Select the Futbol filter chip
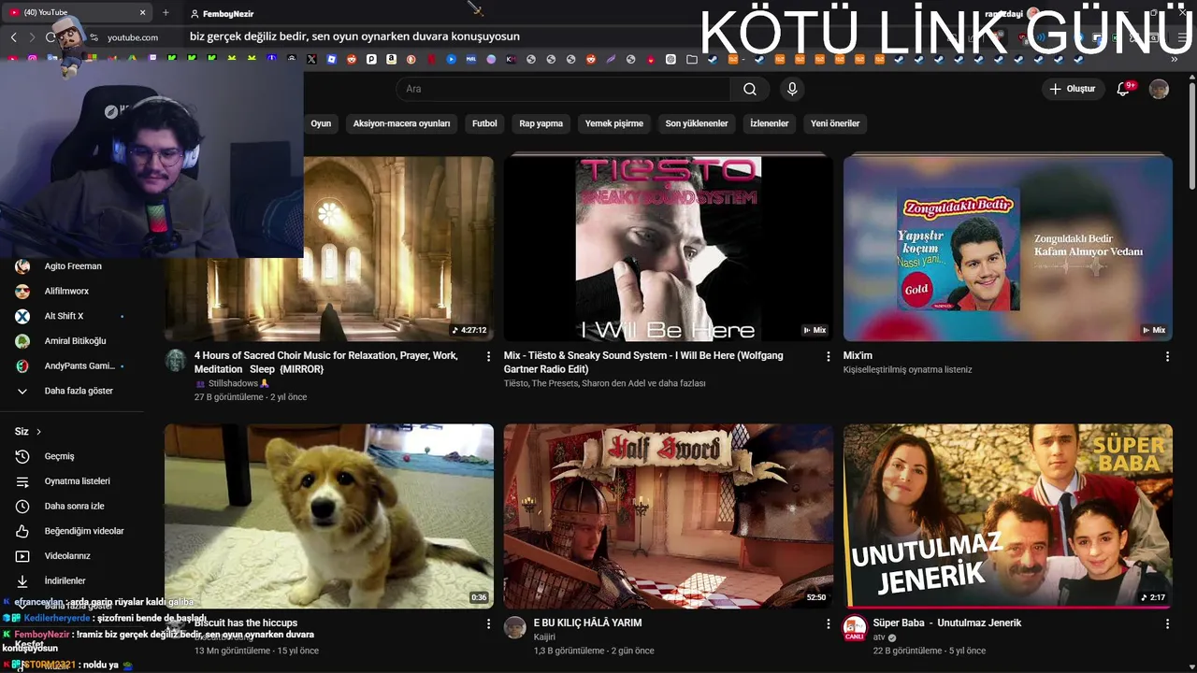This screenshot has width=1197, height=673. (484, 123)
